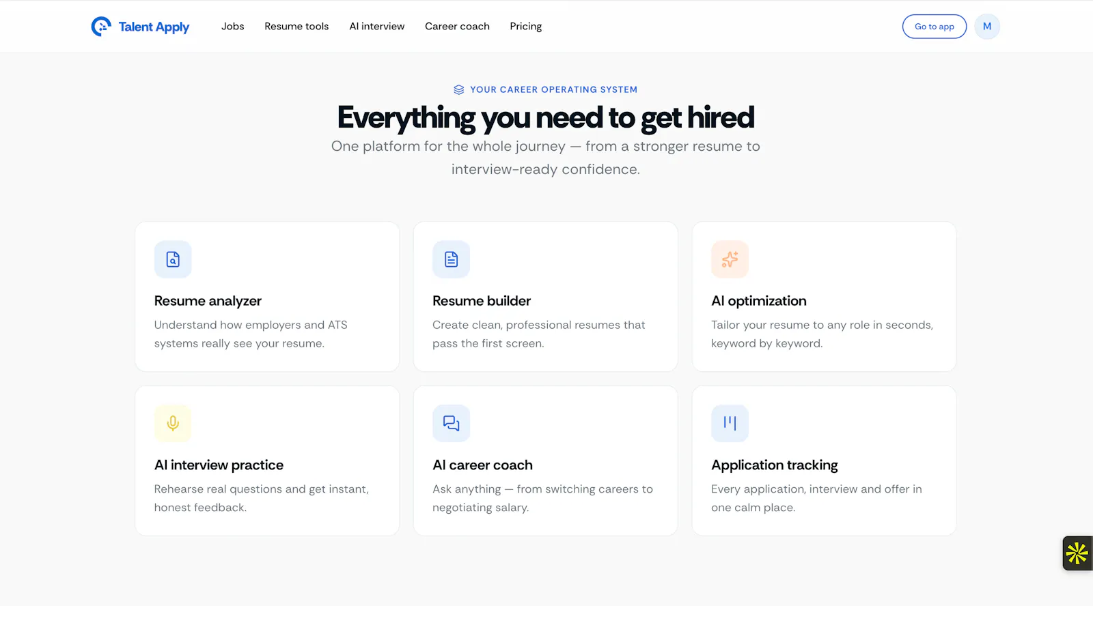Click text 'Create clean, professional resumes that'
Screen dimensions: 1093x623
pos(538,325)
